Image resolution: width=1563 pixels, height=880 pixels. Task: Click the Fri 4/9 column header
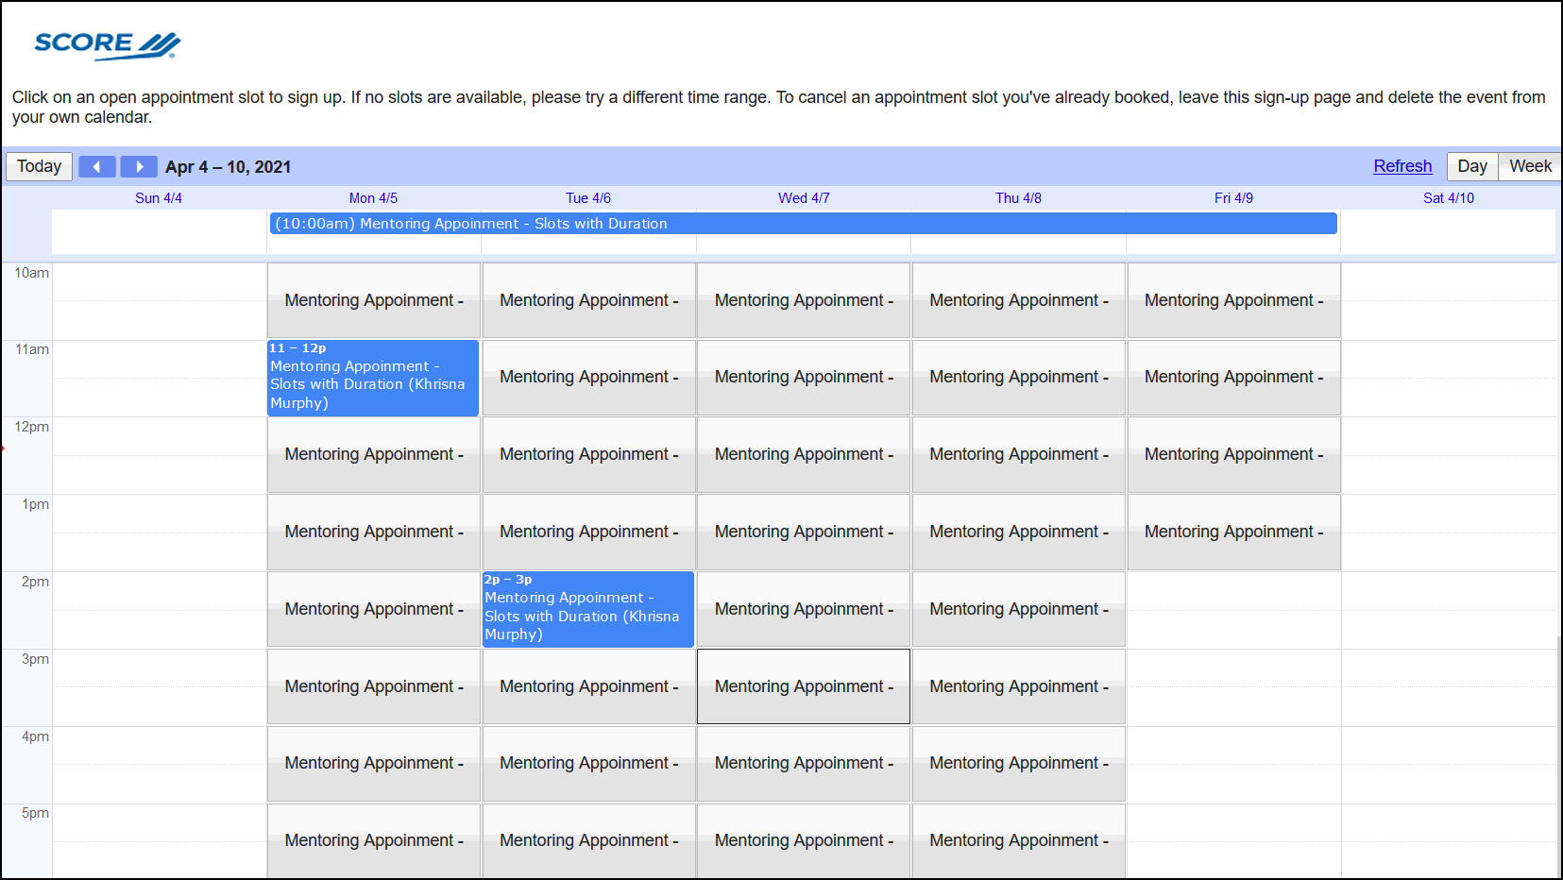click(x=1233, y=197)
